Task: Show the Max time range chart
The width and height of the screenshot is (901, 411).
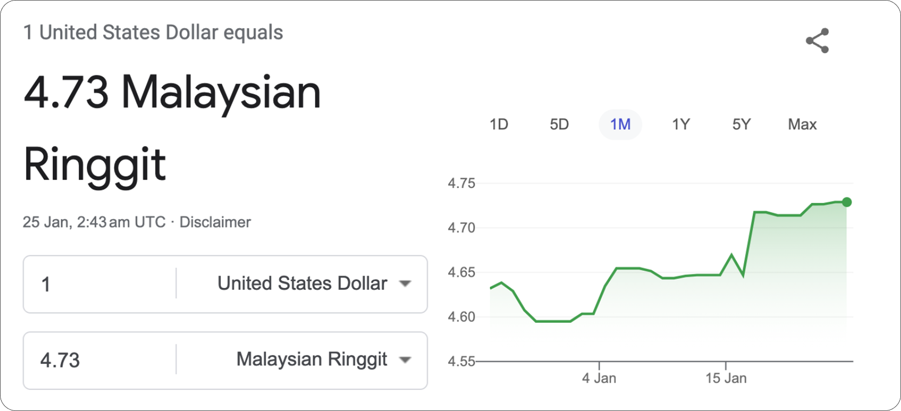Action: 802,124
